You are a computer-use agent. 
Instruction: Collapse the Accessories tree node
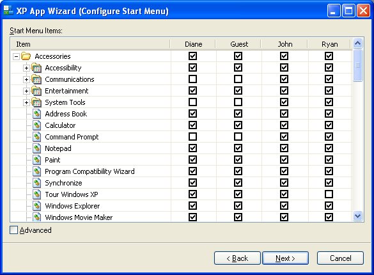(x=16, y=56)
